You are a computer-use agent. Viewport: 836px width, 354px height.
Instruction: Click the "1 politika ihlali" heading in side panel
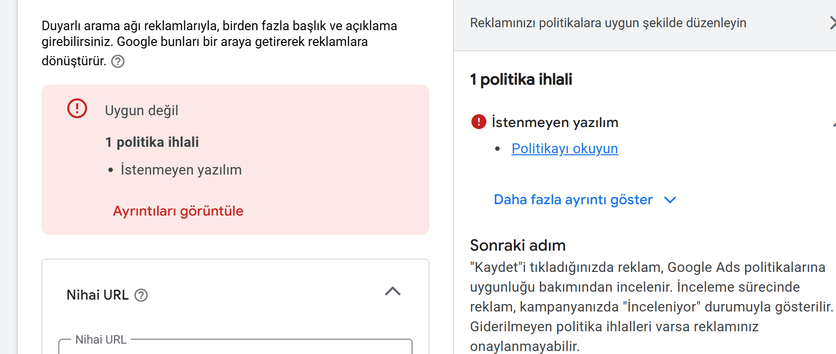(521, 80)
